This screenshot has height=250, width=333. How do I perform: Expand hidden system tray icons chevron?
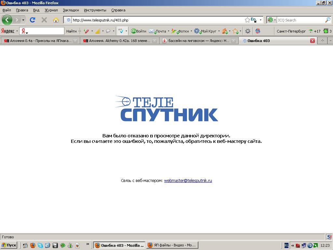292,245
